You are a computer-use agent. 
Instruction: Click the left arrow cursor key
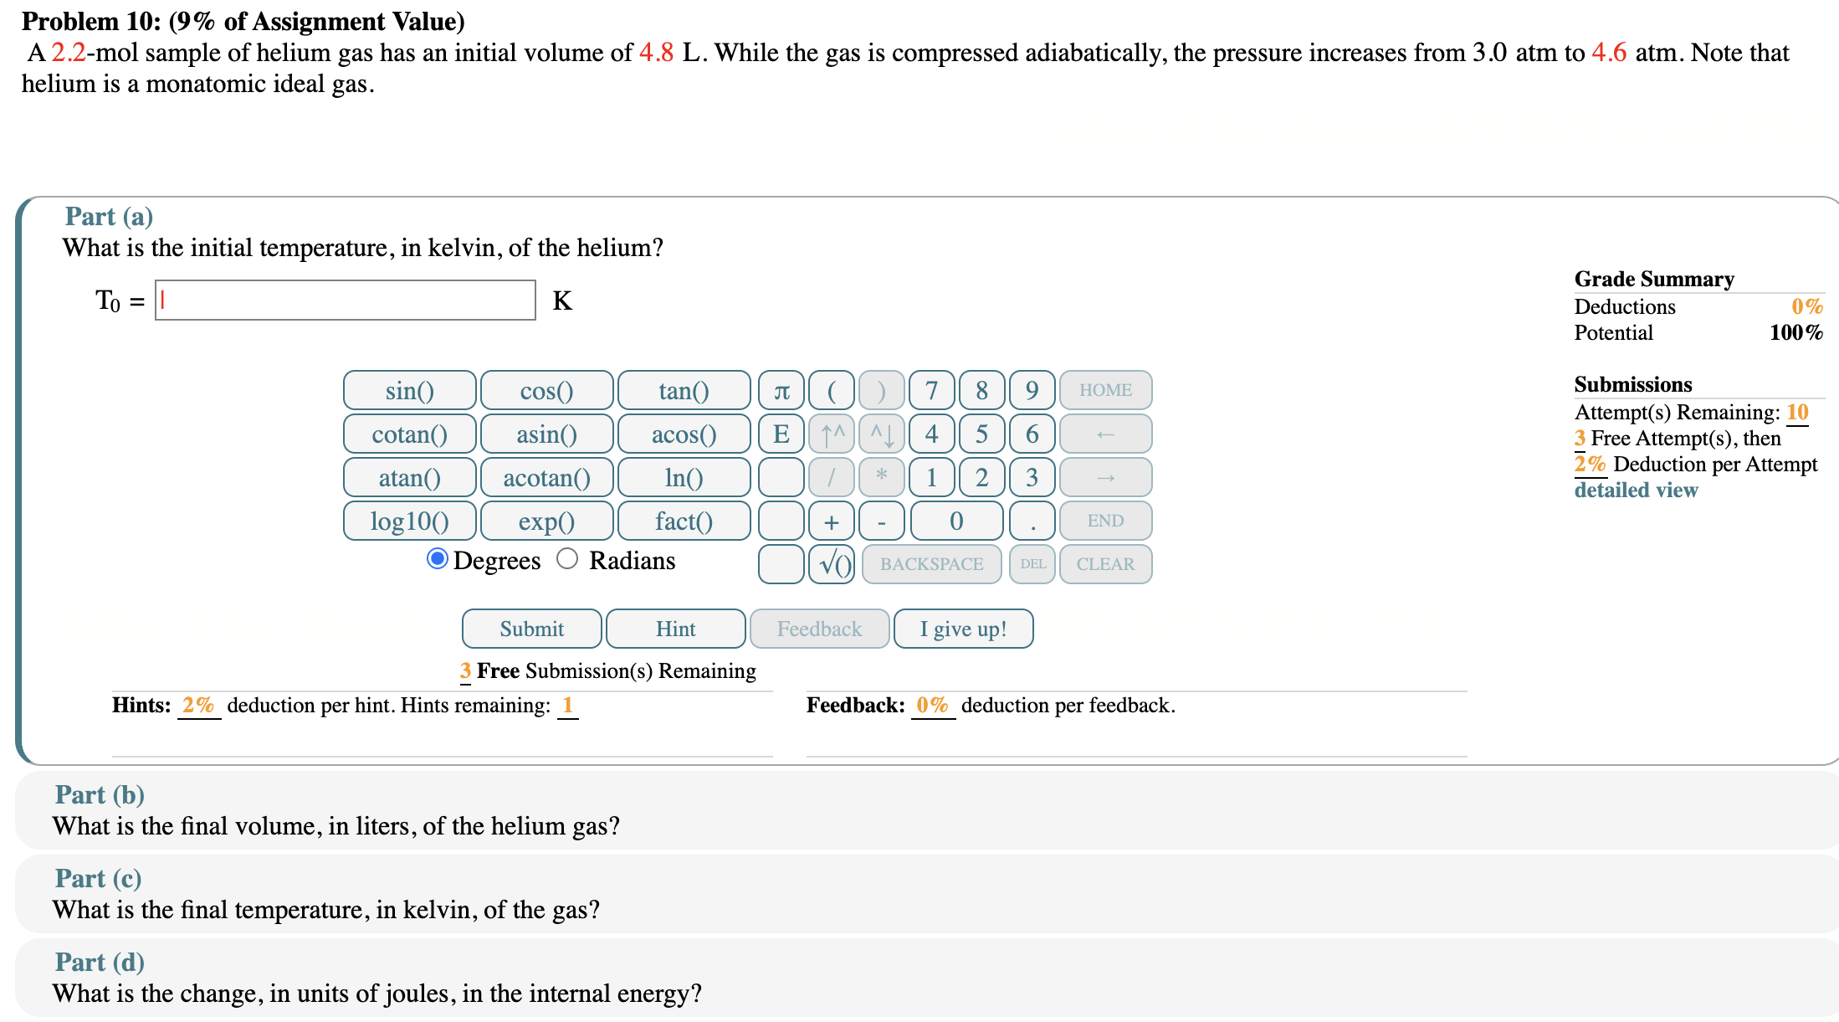point(1105,434)
